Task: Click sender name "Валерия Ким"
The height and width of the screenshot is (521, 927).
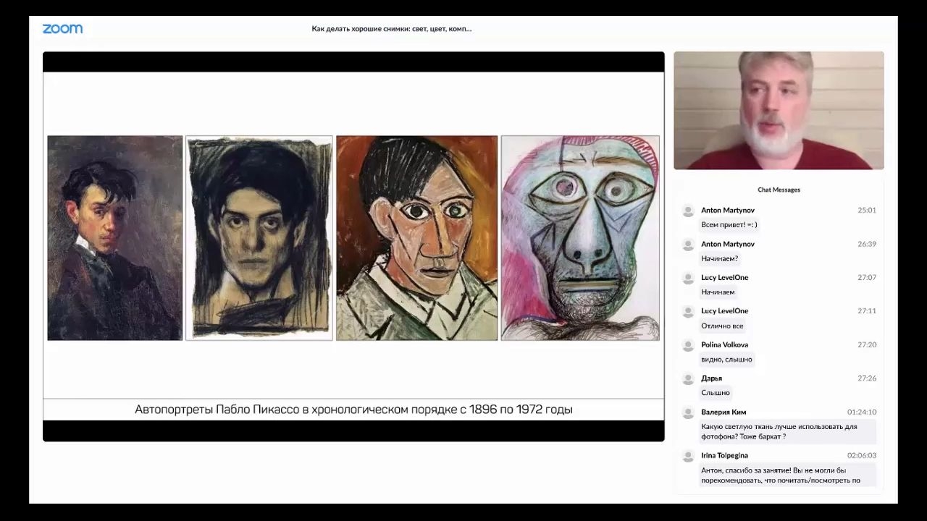Action: [723, 412]
